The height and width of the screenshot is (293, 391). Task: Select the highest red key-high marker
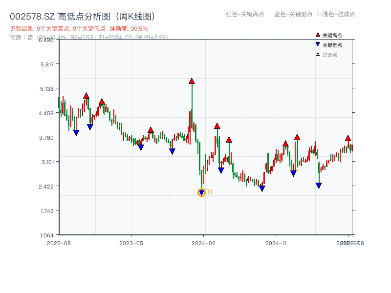[192, 81]
